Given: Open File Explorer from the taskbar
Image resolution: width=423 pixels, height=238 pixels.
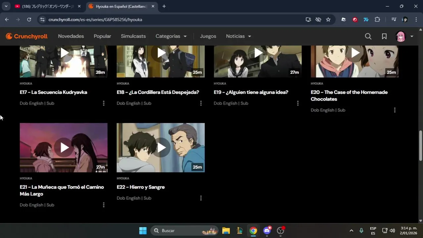Looking at the screenshot, I should pyautogui.click(x=226, y=231).
